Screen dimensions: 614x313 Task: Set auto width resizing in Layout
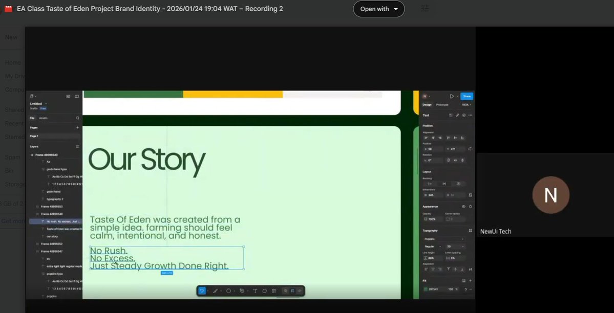(430, 184)
